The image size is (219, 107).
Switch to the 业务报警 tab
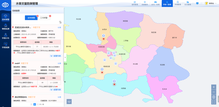(31, 18)
